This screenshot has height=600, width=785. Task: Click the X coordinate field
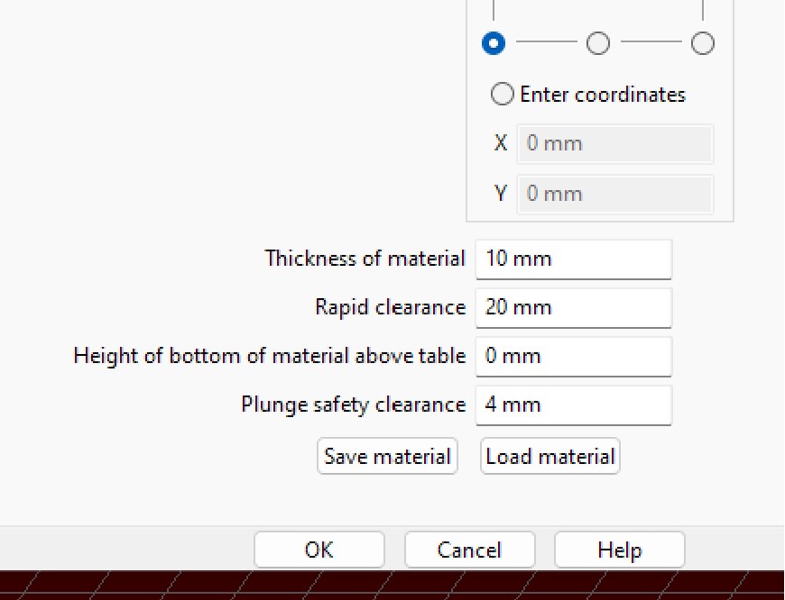click(615, 144)
